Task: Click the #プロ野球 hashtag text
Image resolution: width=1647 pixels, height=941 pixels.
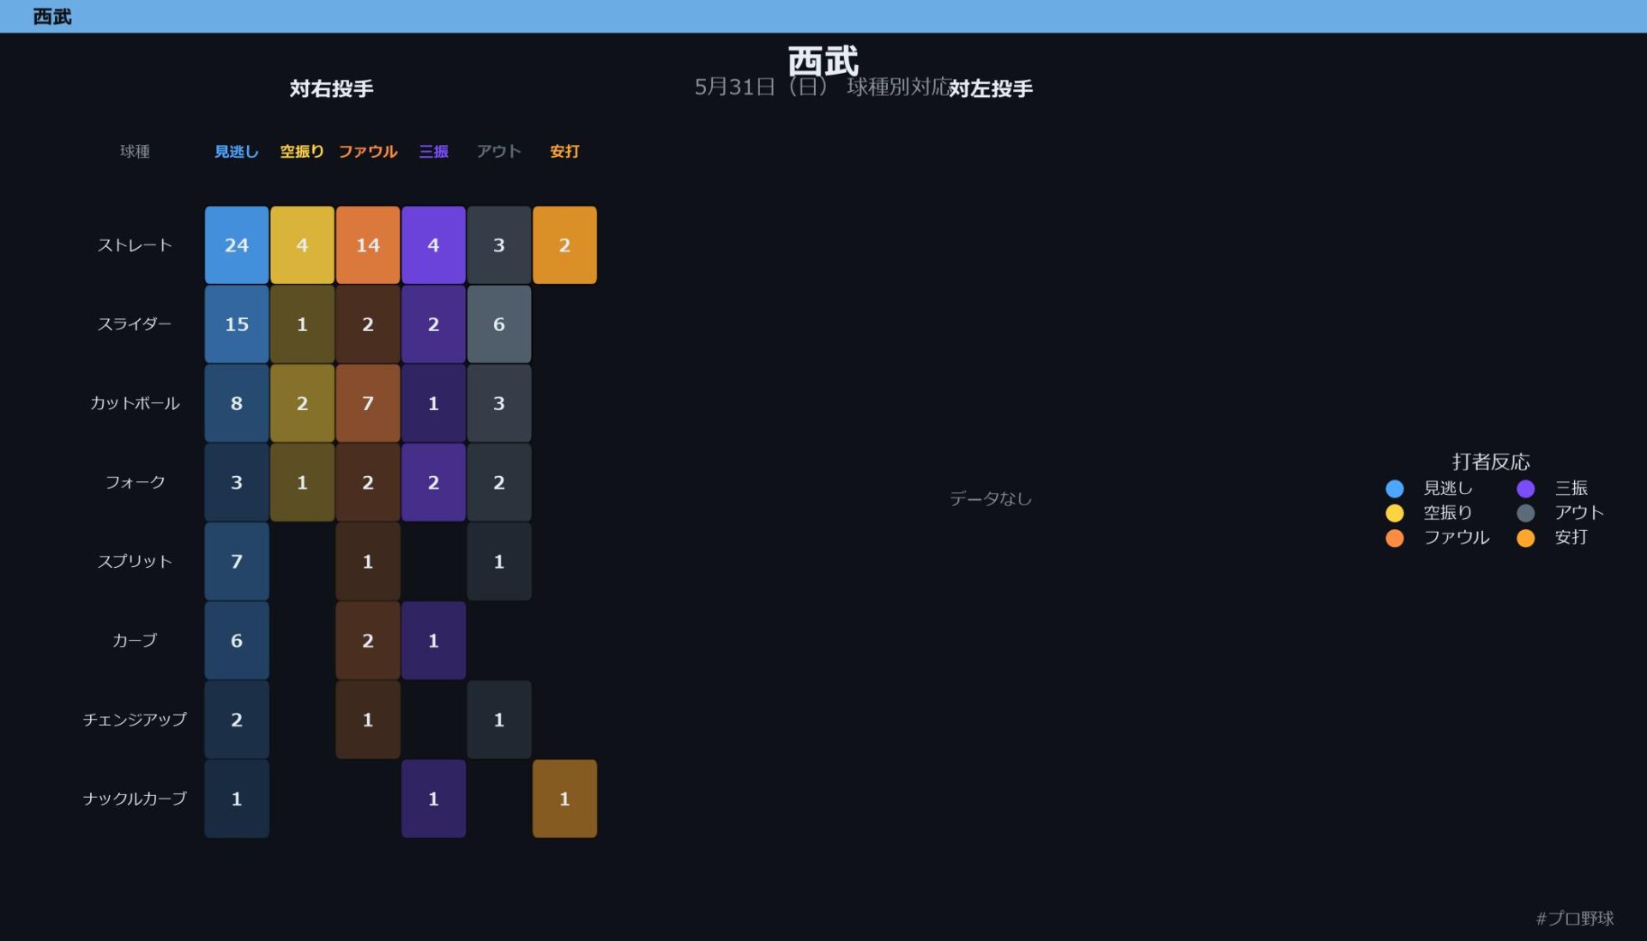Action: click(1575, 919)
